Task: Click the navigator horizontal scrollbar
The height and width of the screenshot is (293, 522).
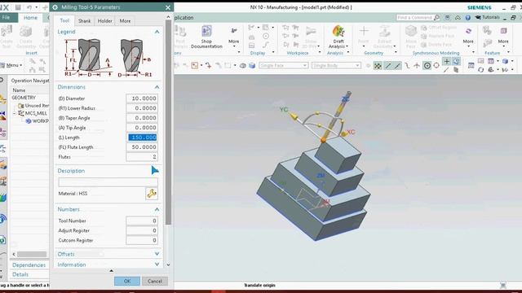Action: [x=32, y=254]
